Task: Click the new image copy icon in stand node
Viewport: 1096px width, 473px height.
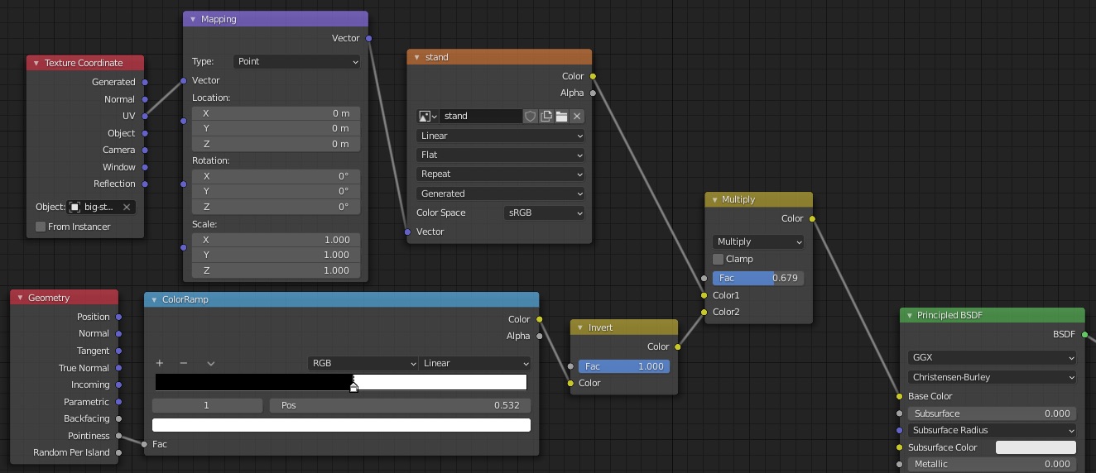Action: [546, 117]
